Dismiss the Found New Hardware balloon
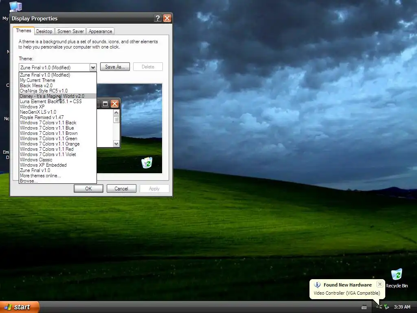 [x=380, y=284]
